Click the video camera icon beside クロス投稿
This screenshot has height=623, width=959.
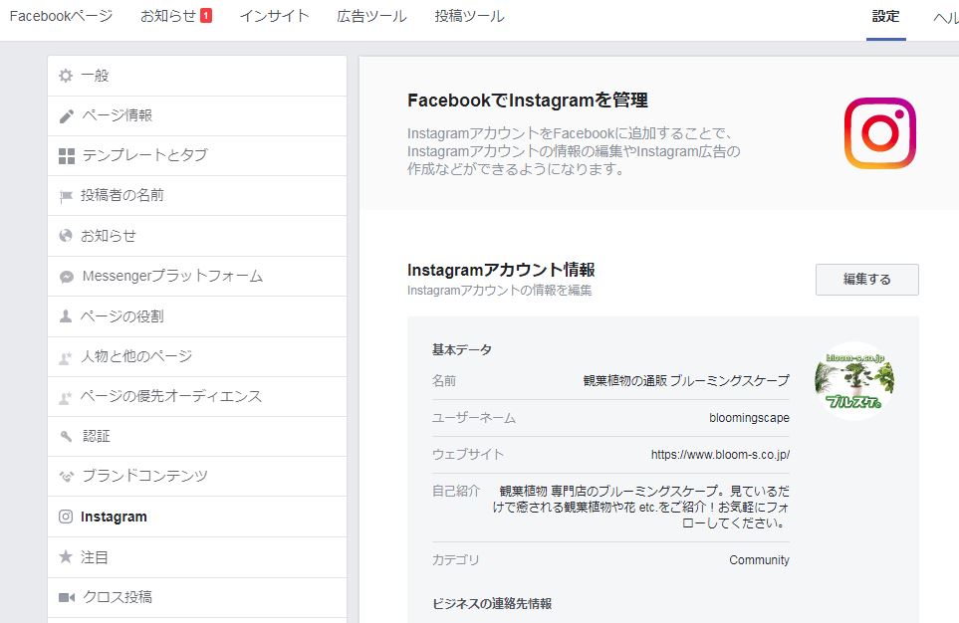(67, 597)
